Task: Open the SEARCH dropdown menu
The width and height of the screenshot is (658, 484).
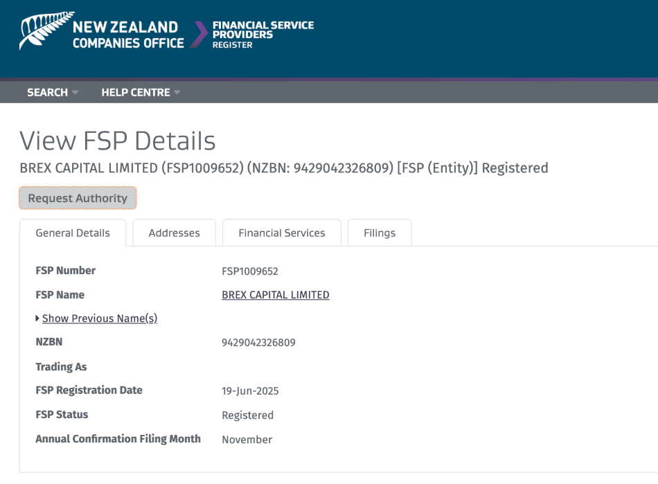Action: coord(52,92)
